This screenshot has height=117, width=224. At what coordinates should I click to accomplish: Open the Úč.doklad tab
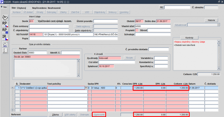click(x=28, y=12)
